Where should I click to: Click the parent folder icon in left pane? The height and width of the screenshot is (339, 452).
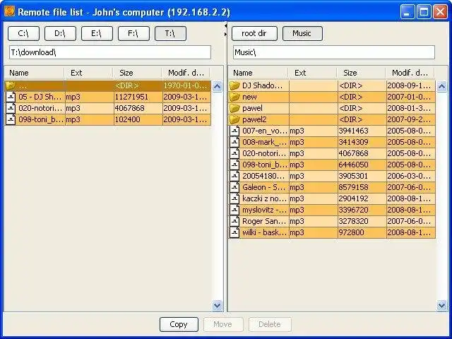click(11, 85)
